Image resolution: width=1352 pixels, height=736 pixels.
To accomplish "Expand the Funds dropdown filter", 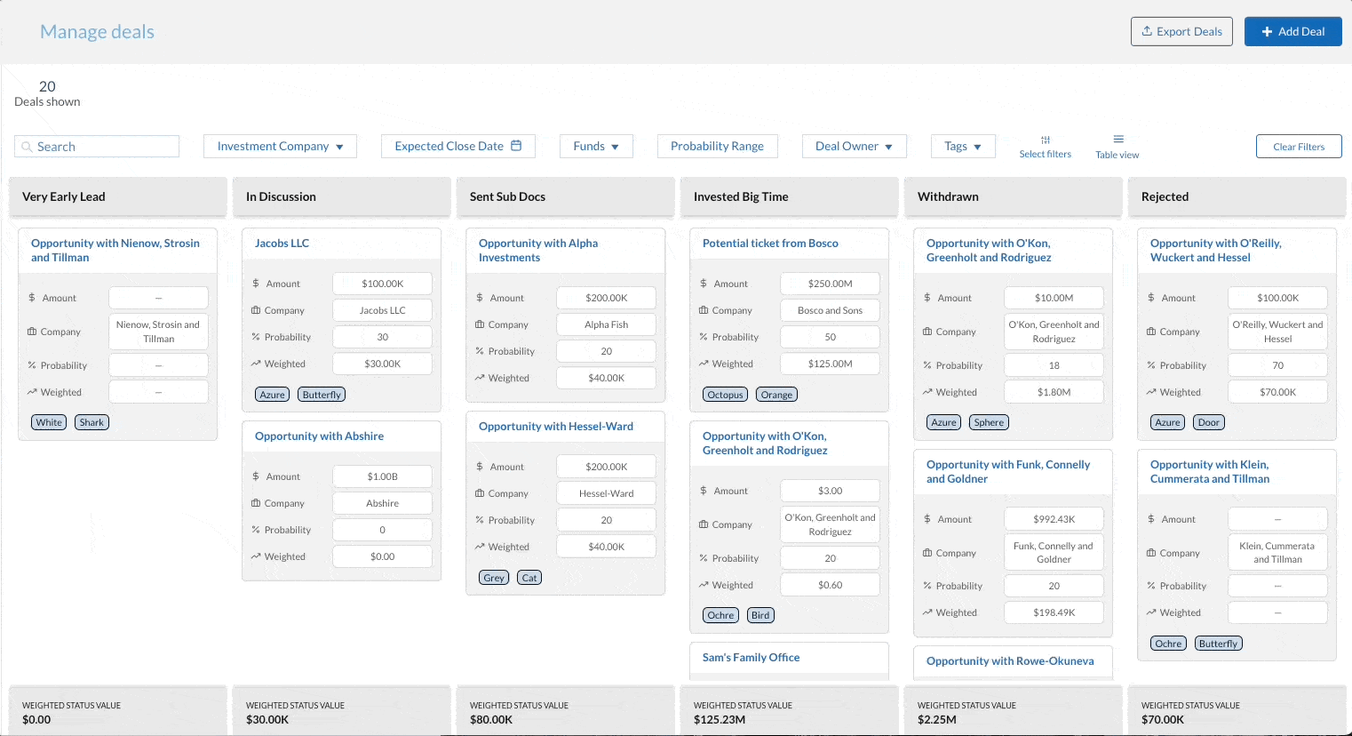I will click(x=596, y=147).
